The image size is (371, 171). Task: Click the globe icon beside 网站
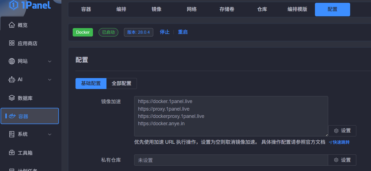(x=12, y=61)
